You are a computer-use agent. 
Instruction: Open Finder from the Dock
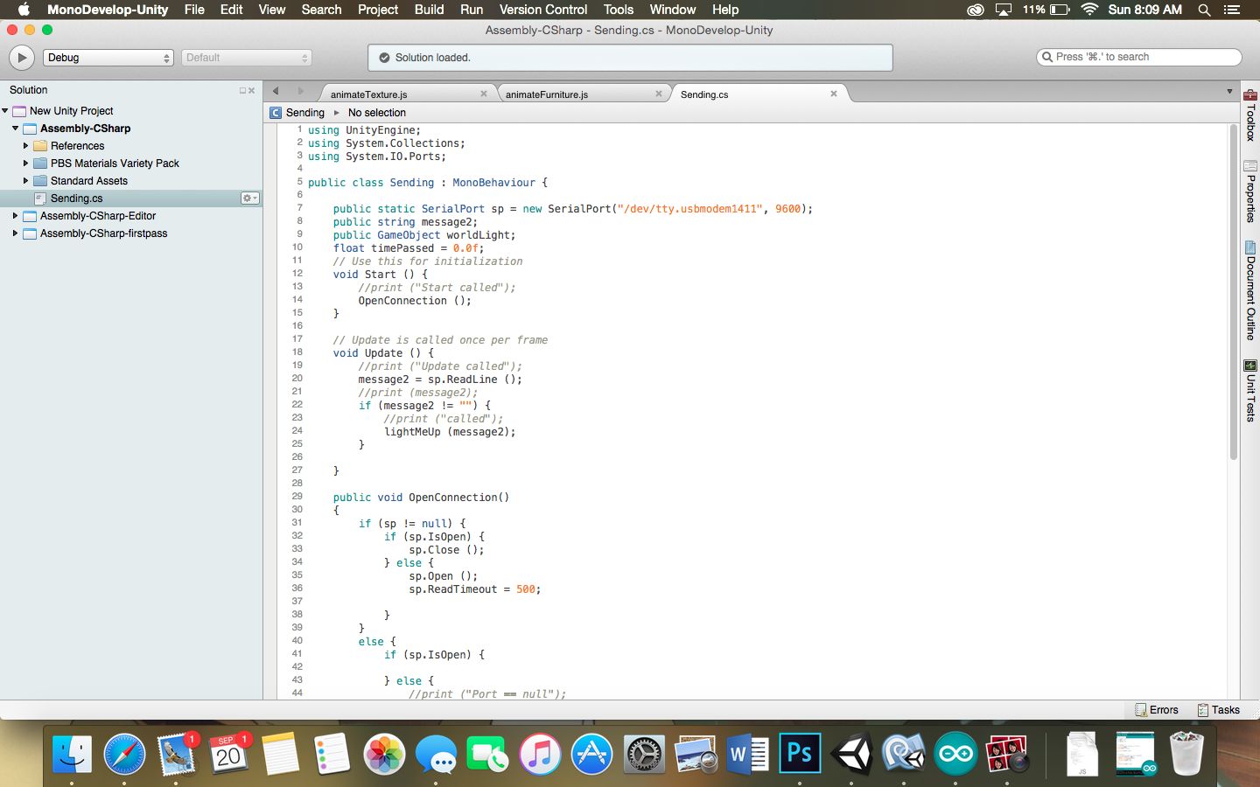click(72, 754)
